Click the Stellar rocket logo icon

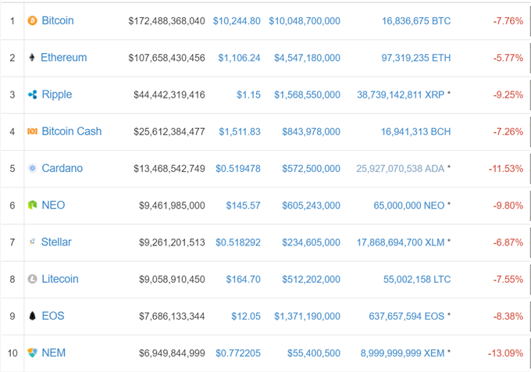coord(32,242)
